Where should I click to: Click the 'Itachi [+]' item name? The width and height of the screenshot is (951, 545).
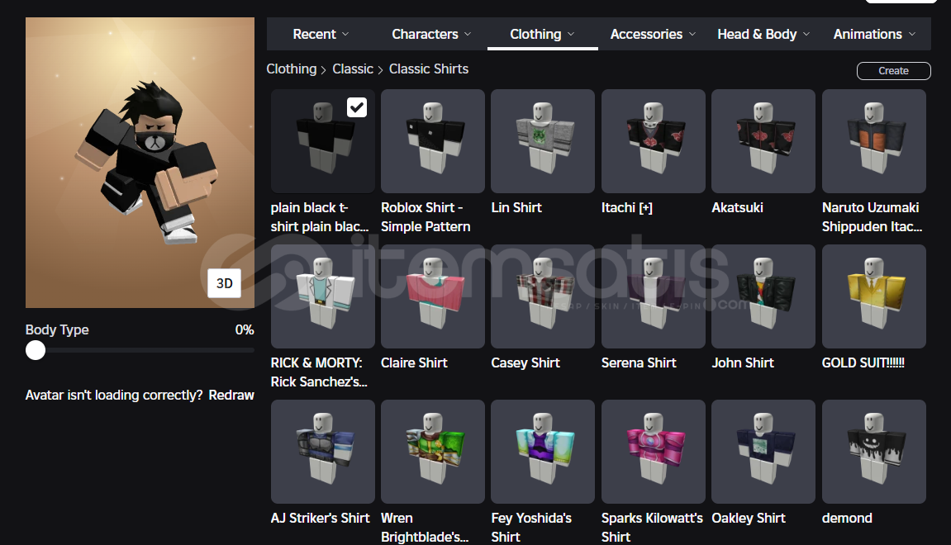click(627, 208)
